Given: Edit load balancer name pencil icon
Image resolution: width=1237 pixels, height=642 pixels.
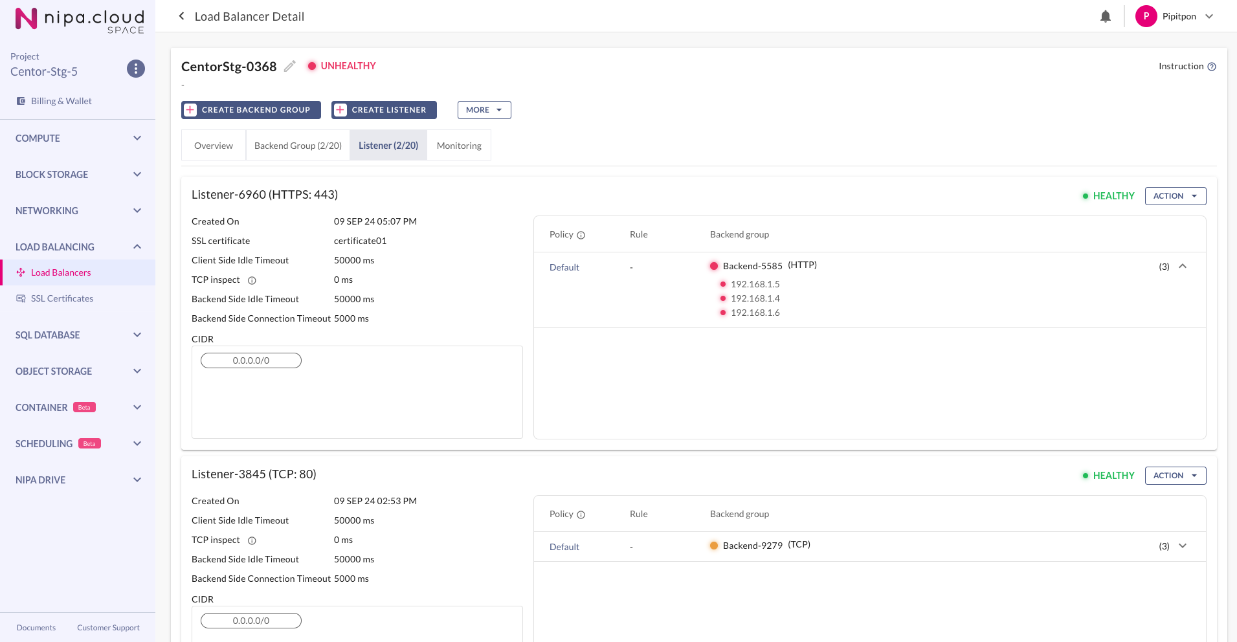Looking at the screenshot, I should pos(290,66).
